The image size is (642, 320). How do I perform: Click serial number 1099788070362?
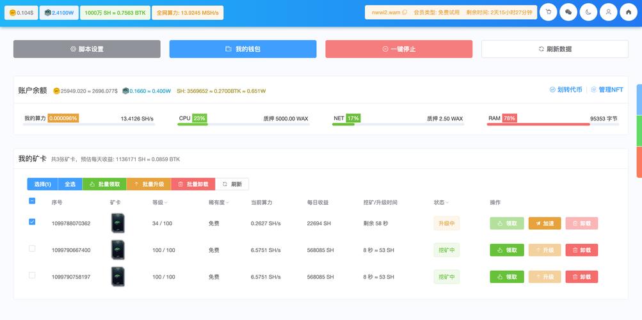tap(71, 223)
